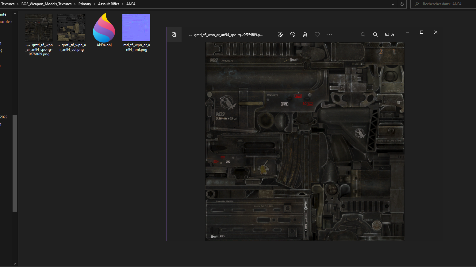Expand the chevron after Textures

18,4
